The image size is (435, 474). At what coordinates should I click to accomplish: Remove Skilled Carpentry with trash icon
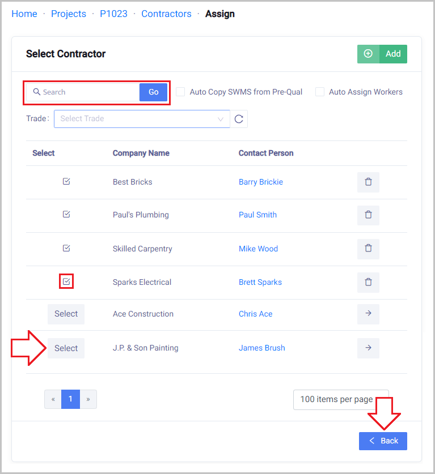368,249
